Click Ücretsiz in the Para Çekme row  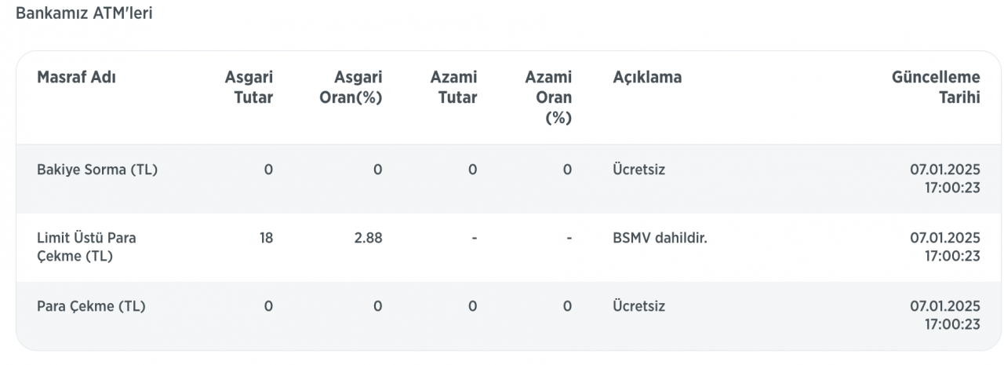coord(638,306)
